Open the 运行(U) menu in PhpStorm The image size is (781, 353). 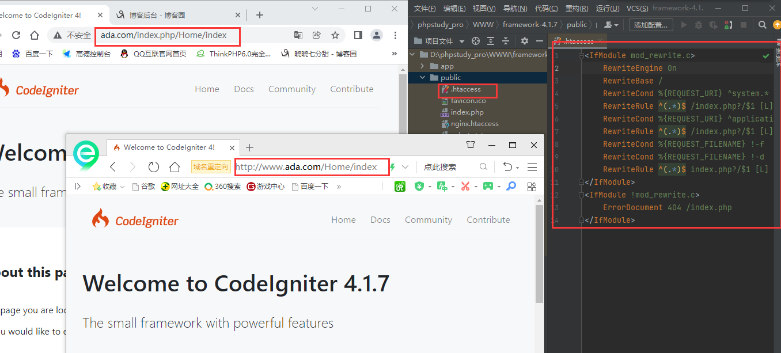(x=608, y=8)
